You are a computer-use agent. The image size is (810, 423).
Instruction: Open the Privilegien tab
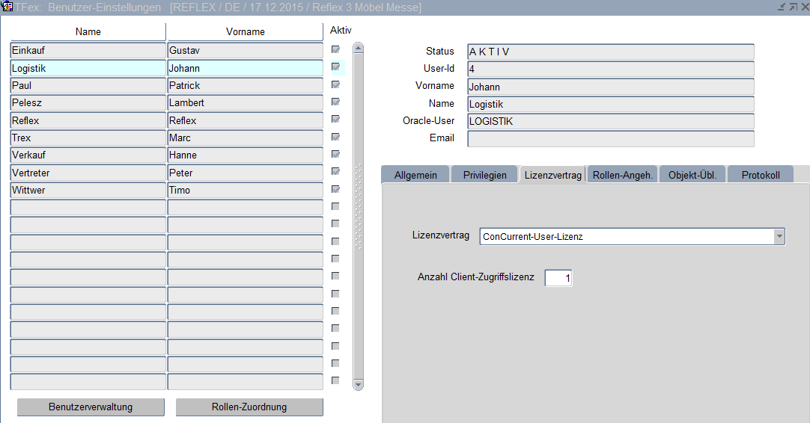coord(484,175)
